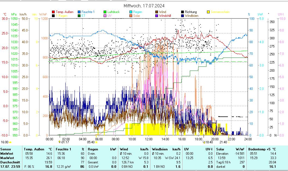Select the Richtung legend label
Image resolution: width=288 pixels, height=171 pixels.
click(191, 12)
